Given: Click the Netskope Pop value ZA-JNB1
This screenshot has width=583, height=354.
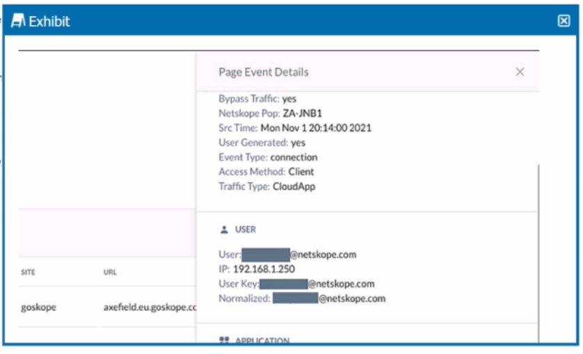Looking at the screenshot, I should (x=302, y=113).
